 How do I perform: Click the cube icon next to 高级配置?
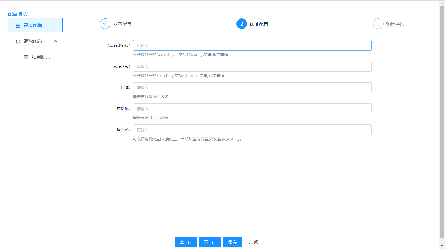(18, 41)
